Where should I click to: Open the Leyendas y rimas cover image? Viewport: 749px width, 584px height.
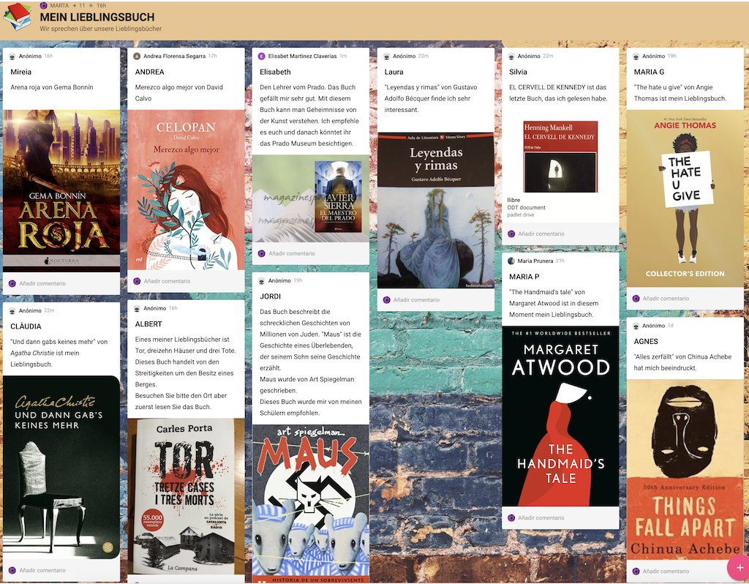click(x=435, y=210)
